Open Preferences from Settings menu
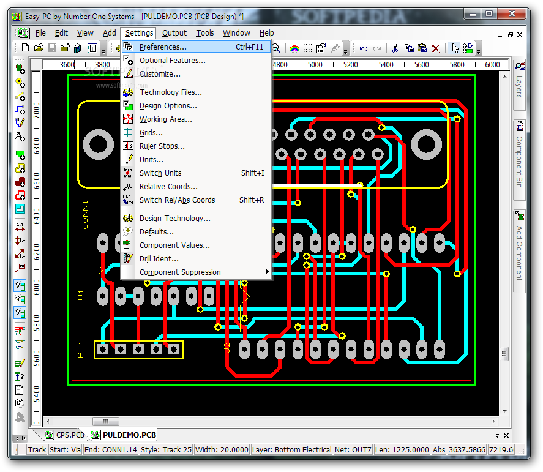The width and height of the screenshot is (543, 472). pos(196,47)
